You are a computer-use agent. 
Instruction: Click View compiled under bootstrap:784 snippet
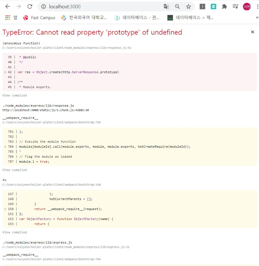(15, 170)
